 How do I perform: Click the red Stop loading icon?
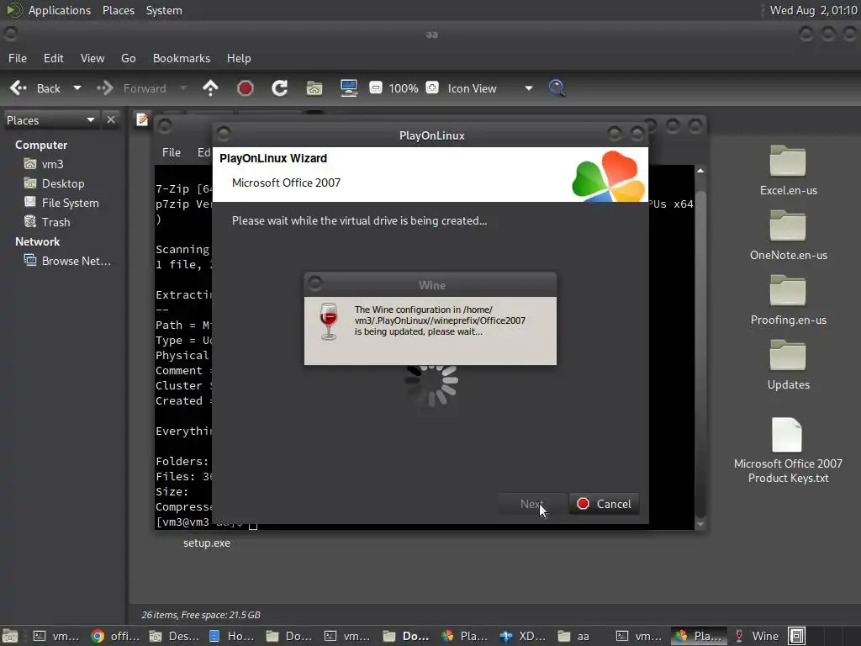[246, 87]
